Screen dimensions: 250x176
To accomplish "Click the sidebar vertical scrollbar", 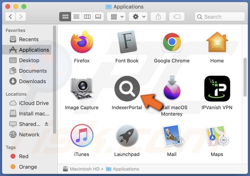I will (54, 80).
